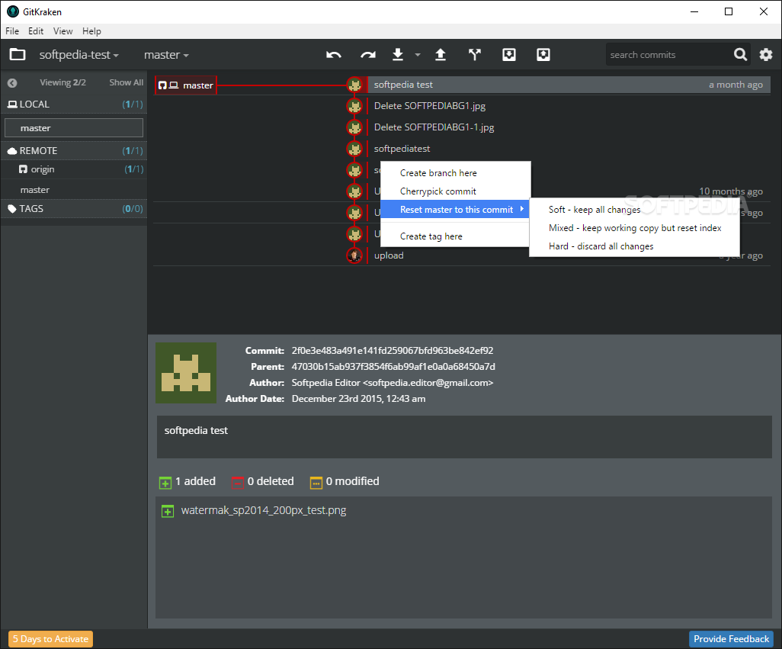782x649 pixels.
Task: Click the search commits field
Action: click(x=668, y=55)
